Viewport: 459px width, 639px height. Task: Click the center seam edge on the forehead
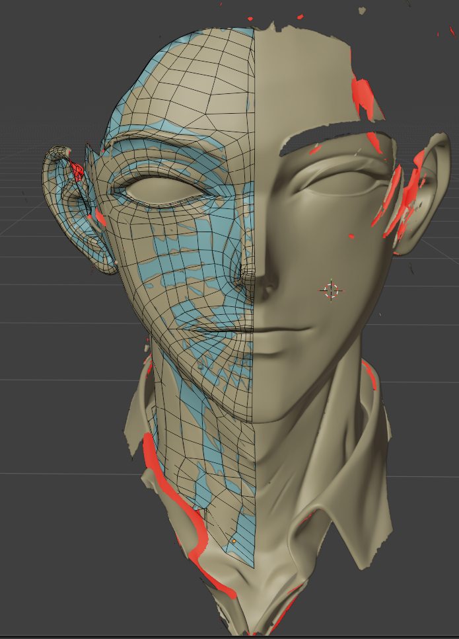pyautogui.click(x=255, y=99)
